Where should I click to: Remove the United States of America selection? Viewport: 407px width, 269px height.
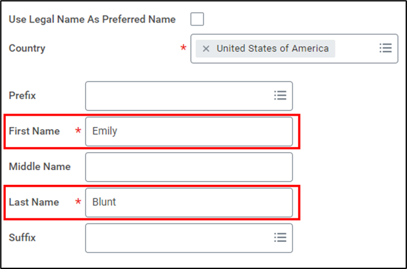[206, 49]
